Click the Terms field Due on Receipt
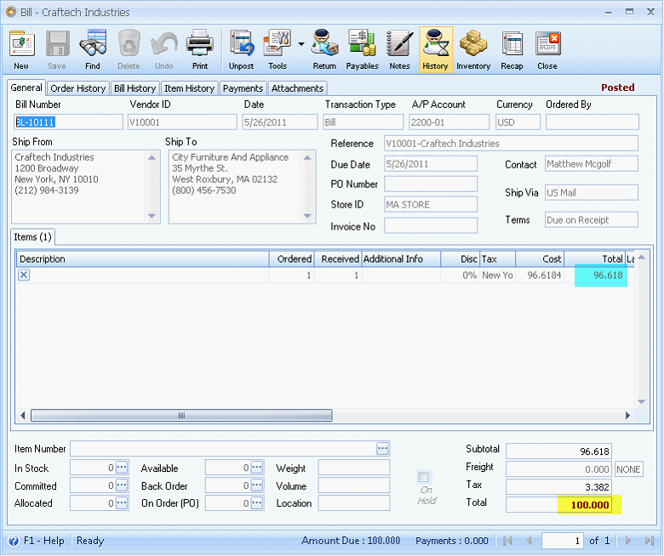 [592, 220]
